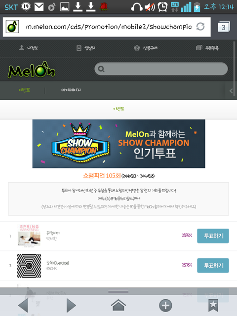Collapse the tab bar with chevron arrow

click(x=231, y=91)
